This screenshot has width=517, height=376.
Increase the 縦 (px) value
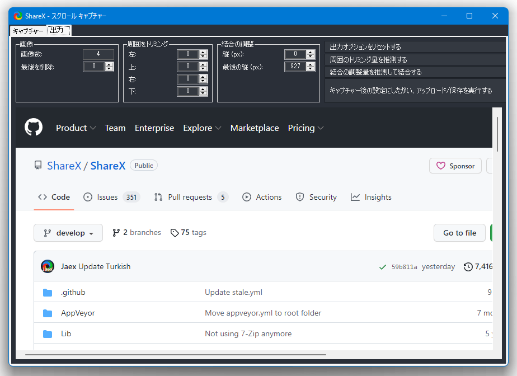point(311,52)
